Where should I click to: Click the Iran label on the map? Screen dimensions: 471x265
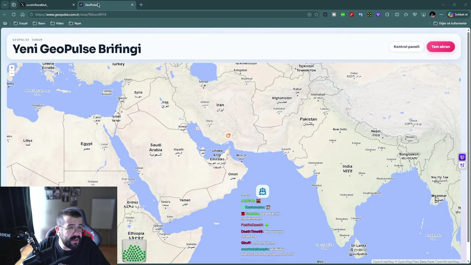pos(220,107)
